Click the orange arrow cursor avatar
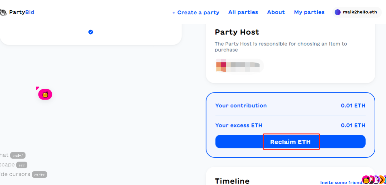The height and width of the screenshot is (185, 386). click(382, 180)
